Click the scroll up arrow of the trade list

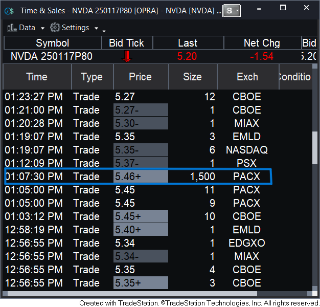click(x=315, y=66)
